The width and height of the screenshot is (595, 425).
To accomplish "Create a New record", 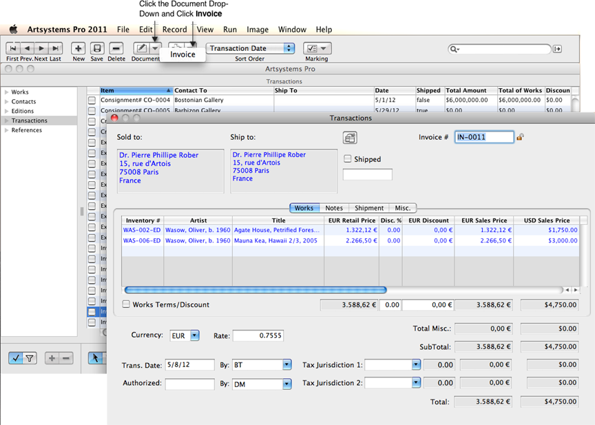I will (79, 49).
